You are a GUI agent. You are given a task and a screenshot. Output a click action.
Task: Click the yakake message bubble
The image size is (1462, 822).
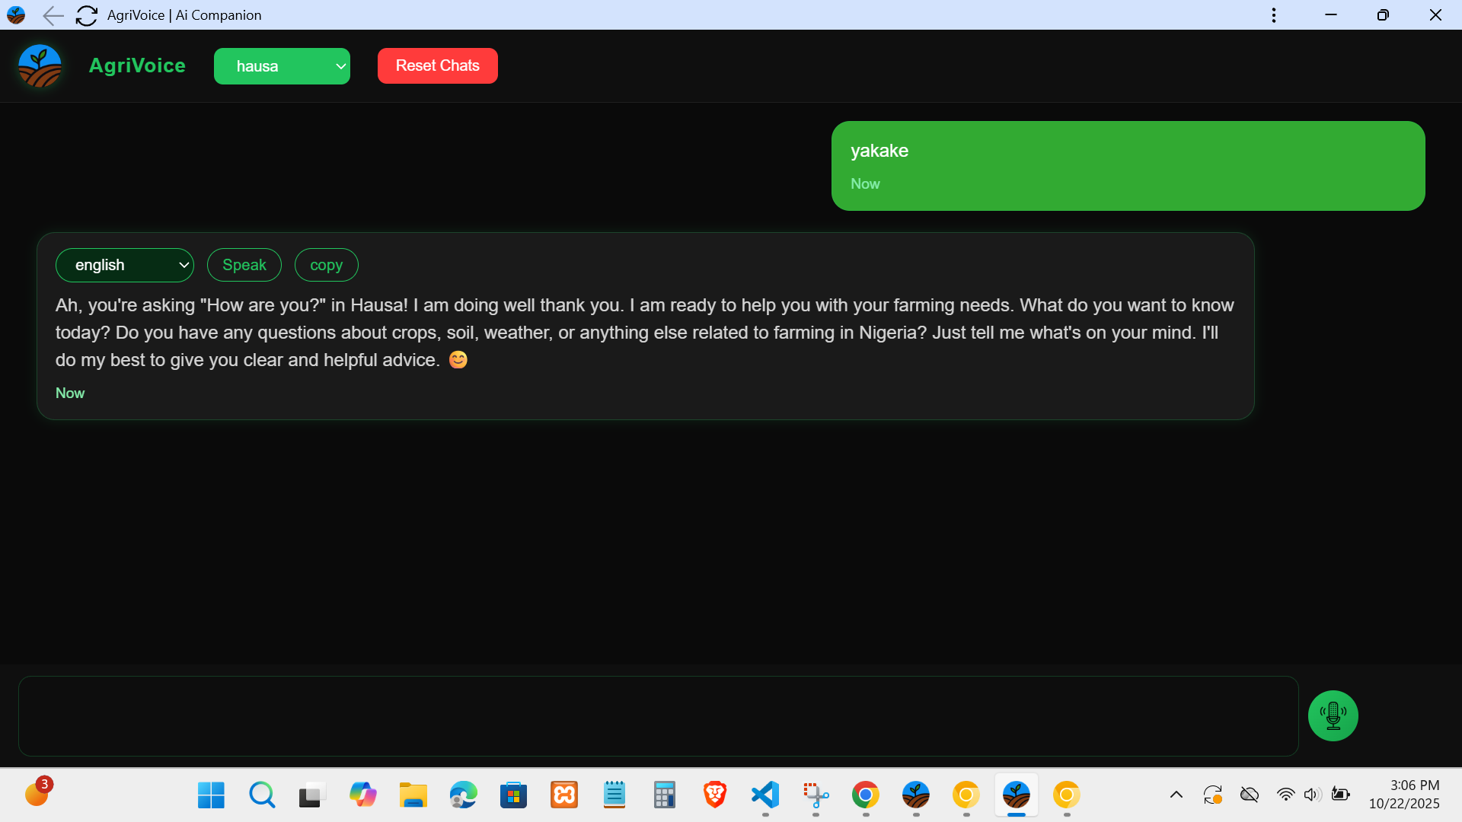pyautogui.click(x=1127, y=166)
